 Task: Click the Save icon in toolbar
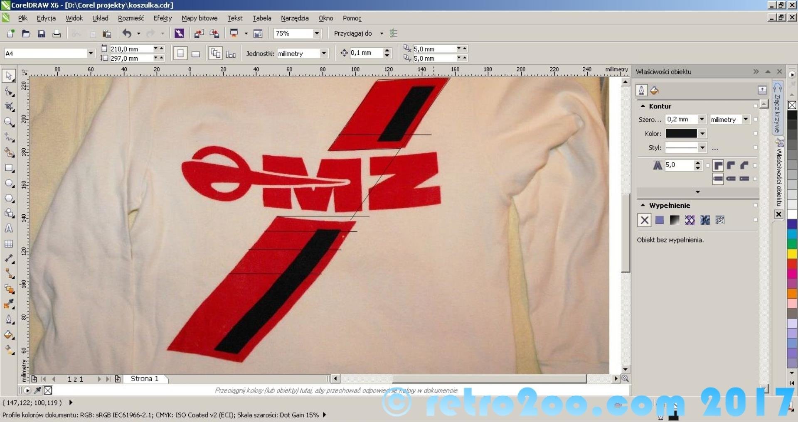pyautogui.click(x=41, y=34)
